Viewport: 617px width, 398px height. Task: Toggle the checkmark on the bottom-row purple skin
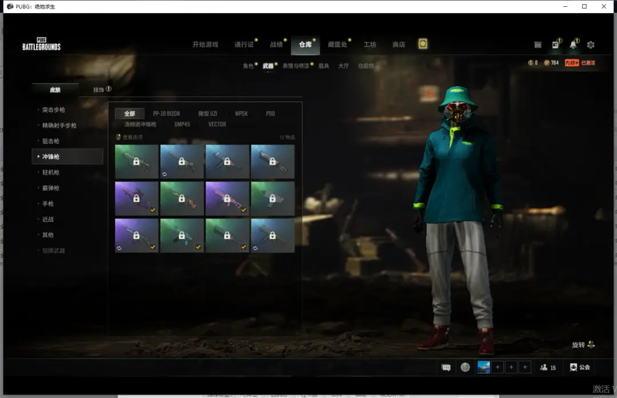153,247
